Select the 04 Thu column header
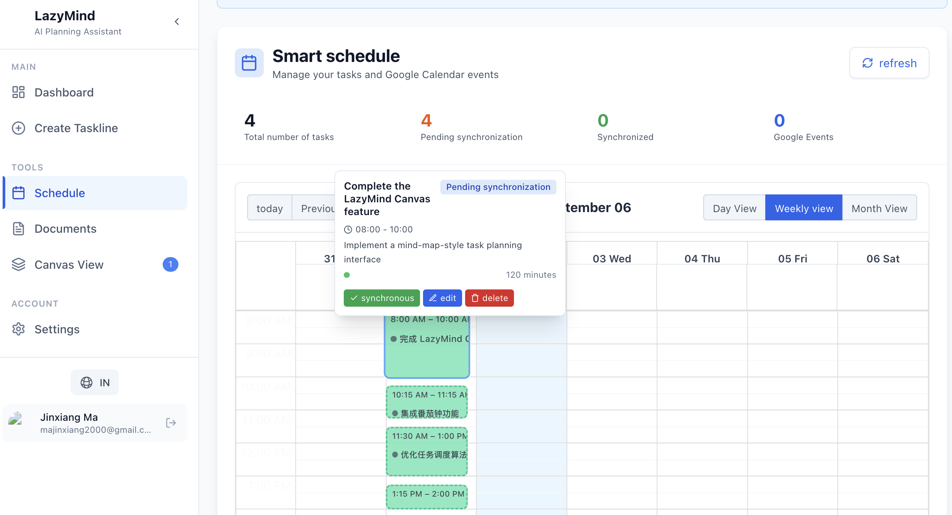 702,259
